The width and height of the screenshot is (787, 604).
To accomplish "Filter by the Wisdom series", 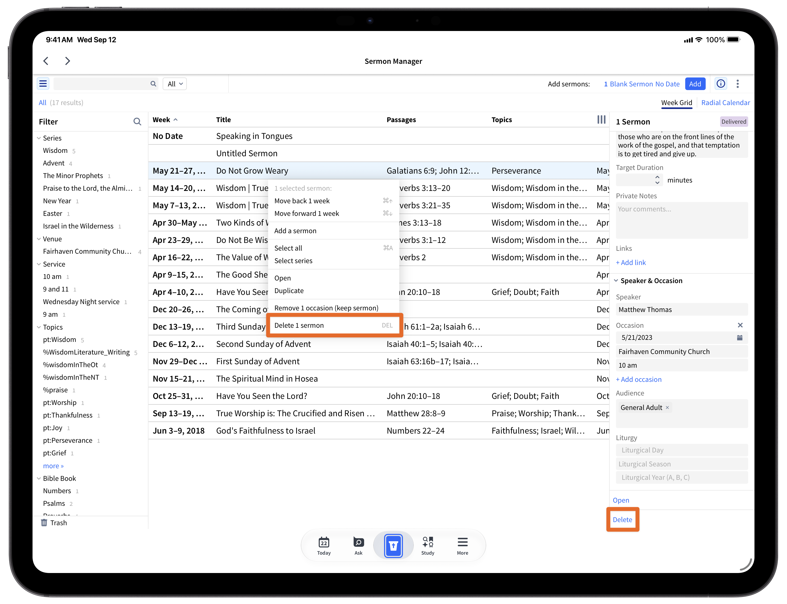I will click(x=55, y=150).
